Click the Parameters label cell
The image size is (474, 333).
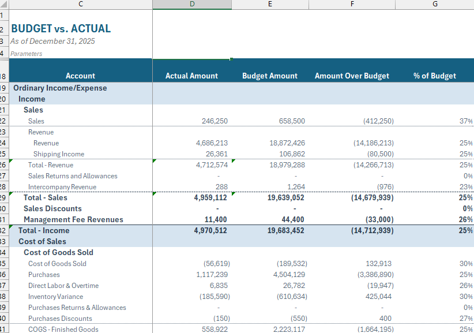tap(27, 53)
